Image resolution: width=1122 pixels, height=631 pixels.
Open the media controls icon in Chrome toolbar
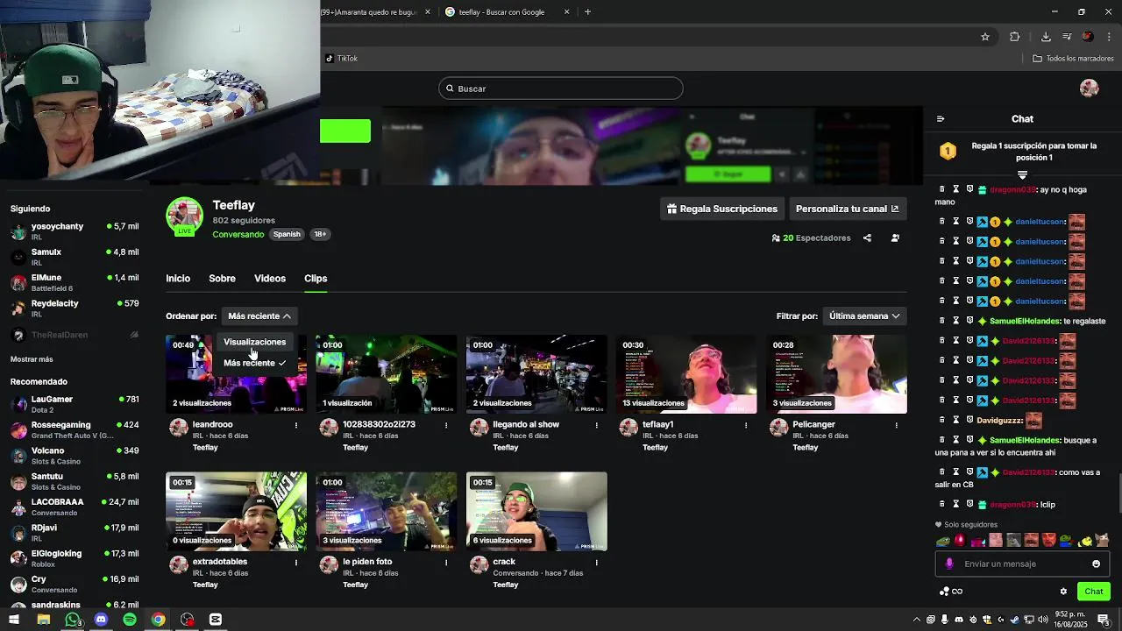[x=1067, y=37]
